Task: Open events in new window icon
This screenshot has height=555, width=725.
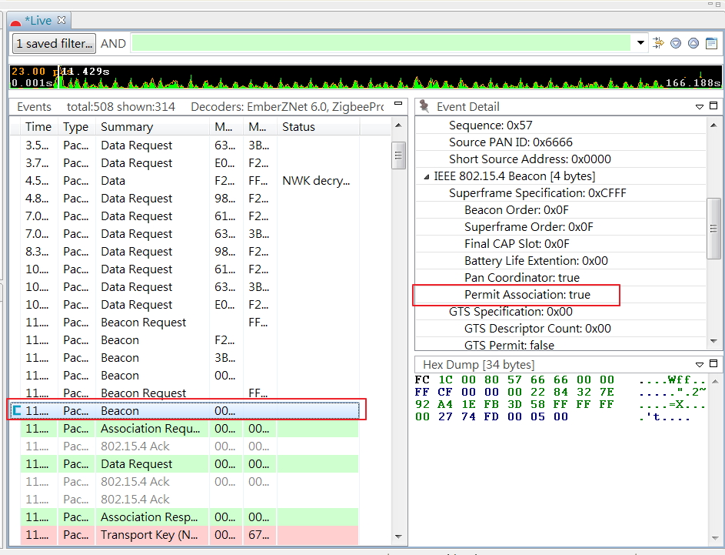Action: tap(711, 43)
